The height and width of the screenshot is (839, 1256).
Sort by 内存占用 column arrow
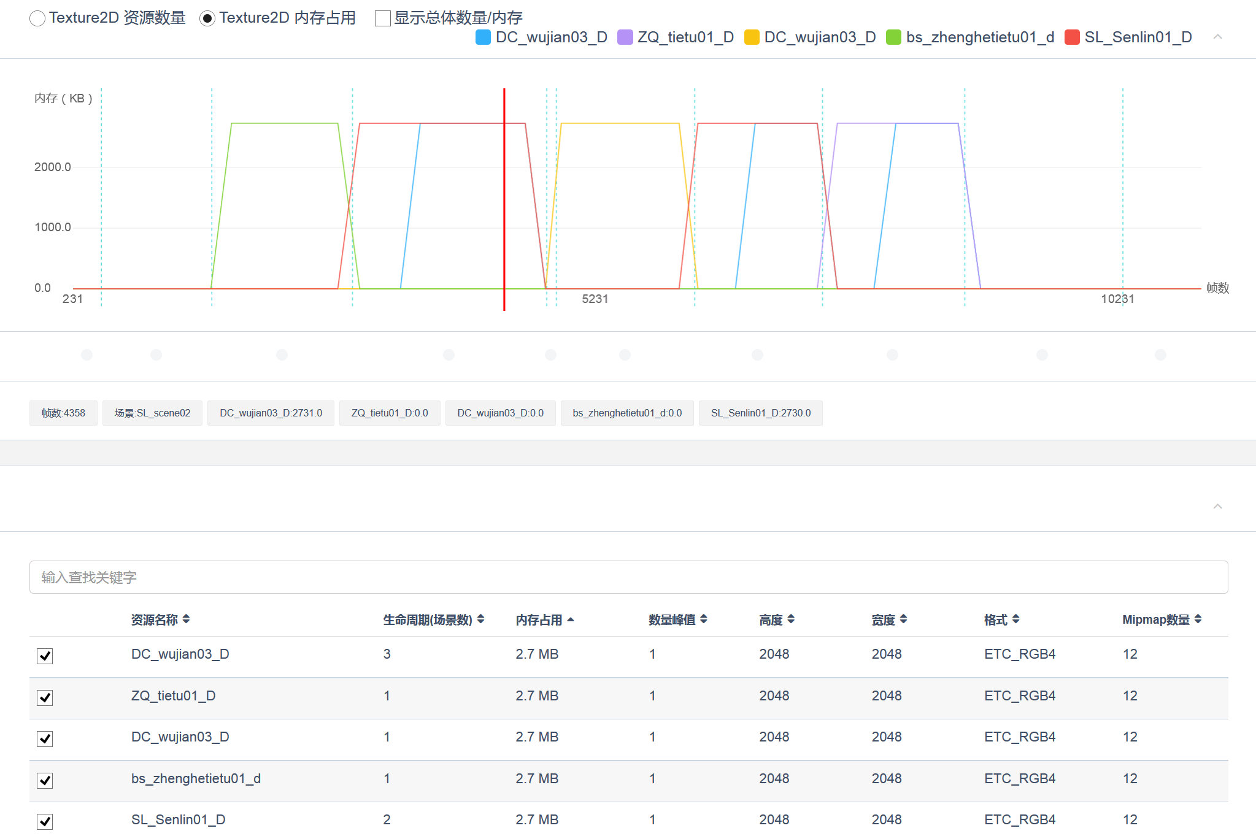(x=571, y=619)
